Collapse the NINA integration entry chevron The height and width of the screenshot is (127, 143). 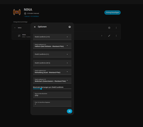[15, 28]
